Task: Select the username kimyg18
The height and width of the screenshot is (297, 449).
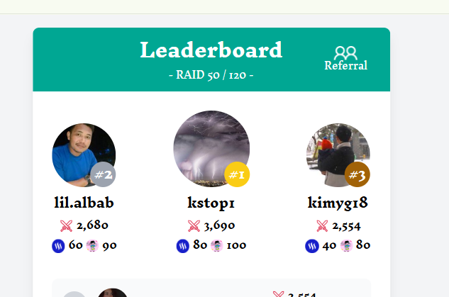Action: tap(338, 203)
